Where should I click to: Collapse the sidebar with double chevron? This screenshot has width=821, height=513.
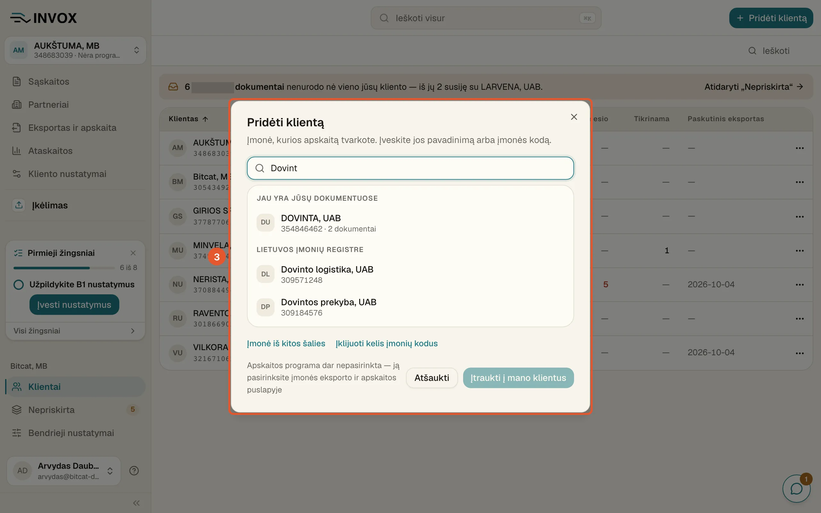136,503
